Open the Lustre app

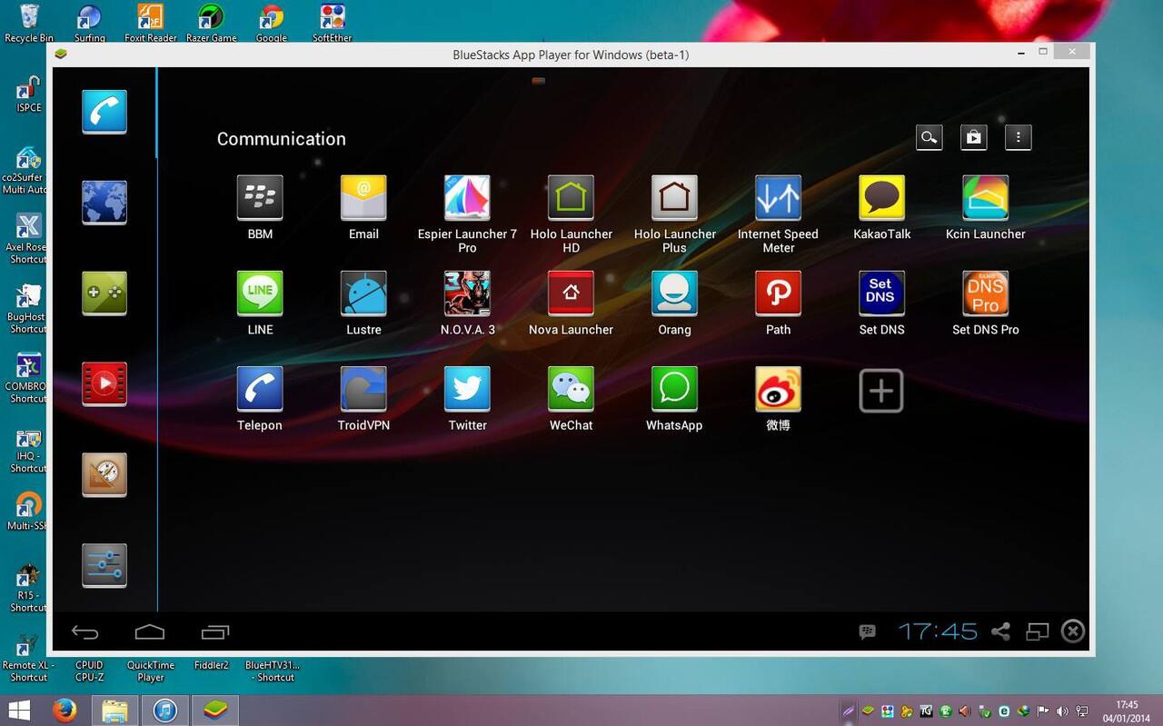pyautogui.click(x=363, y=293)
